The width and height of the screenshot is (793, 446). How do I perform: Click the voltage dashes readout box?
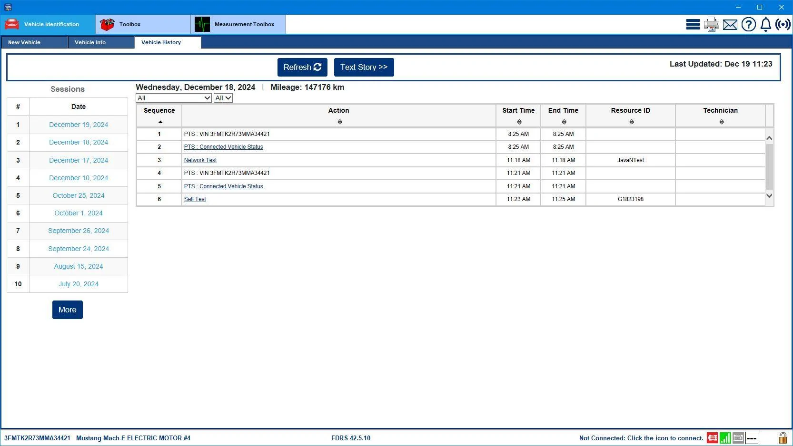(x=752, y=438)
